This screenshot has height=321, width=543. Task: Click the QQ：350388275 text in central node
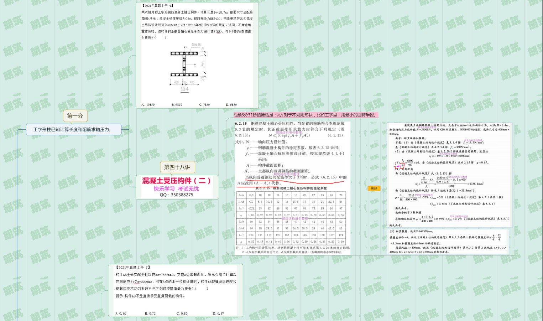(177, 195)
